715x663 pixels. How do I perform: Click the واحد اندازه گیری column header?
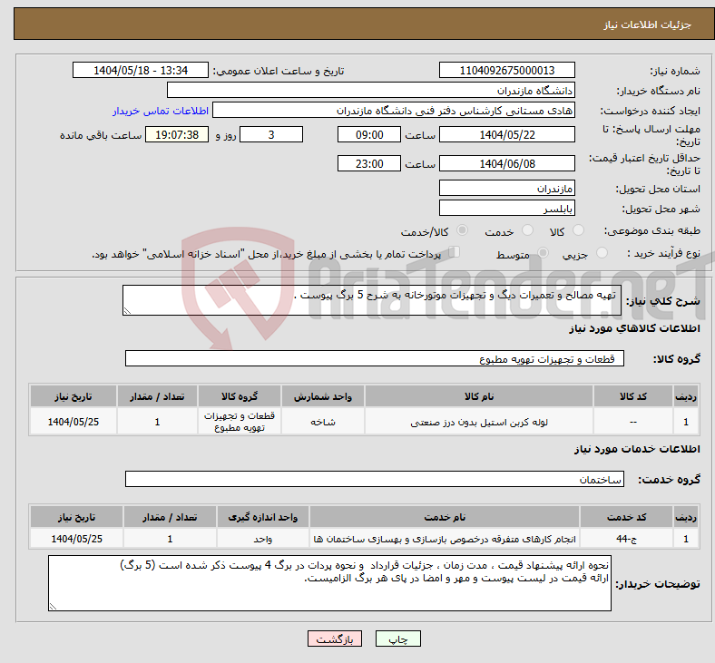click(x=262, y=517)
